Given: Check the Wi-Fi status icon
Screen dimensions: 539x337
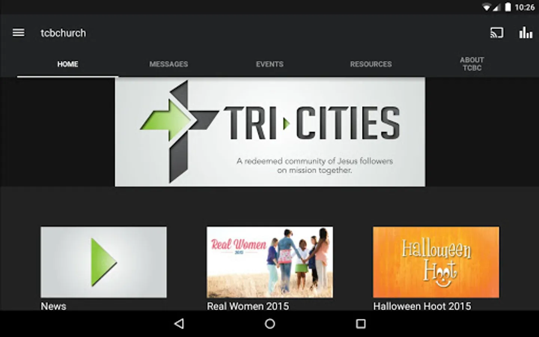Looking at the screenshot, I should [x=486, y=7].
